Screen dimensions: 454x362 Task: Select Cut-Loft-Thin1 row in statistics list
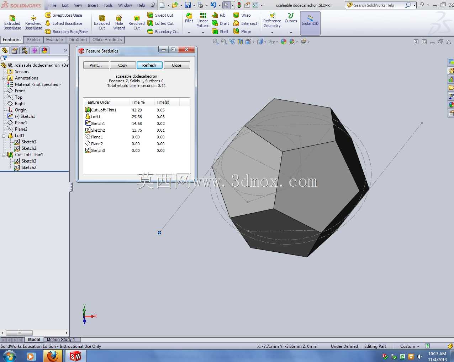137,110
